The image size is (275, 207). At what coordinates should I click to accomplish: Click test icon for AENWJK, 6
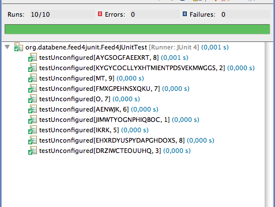pos(32,109)
